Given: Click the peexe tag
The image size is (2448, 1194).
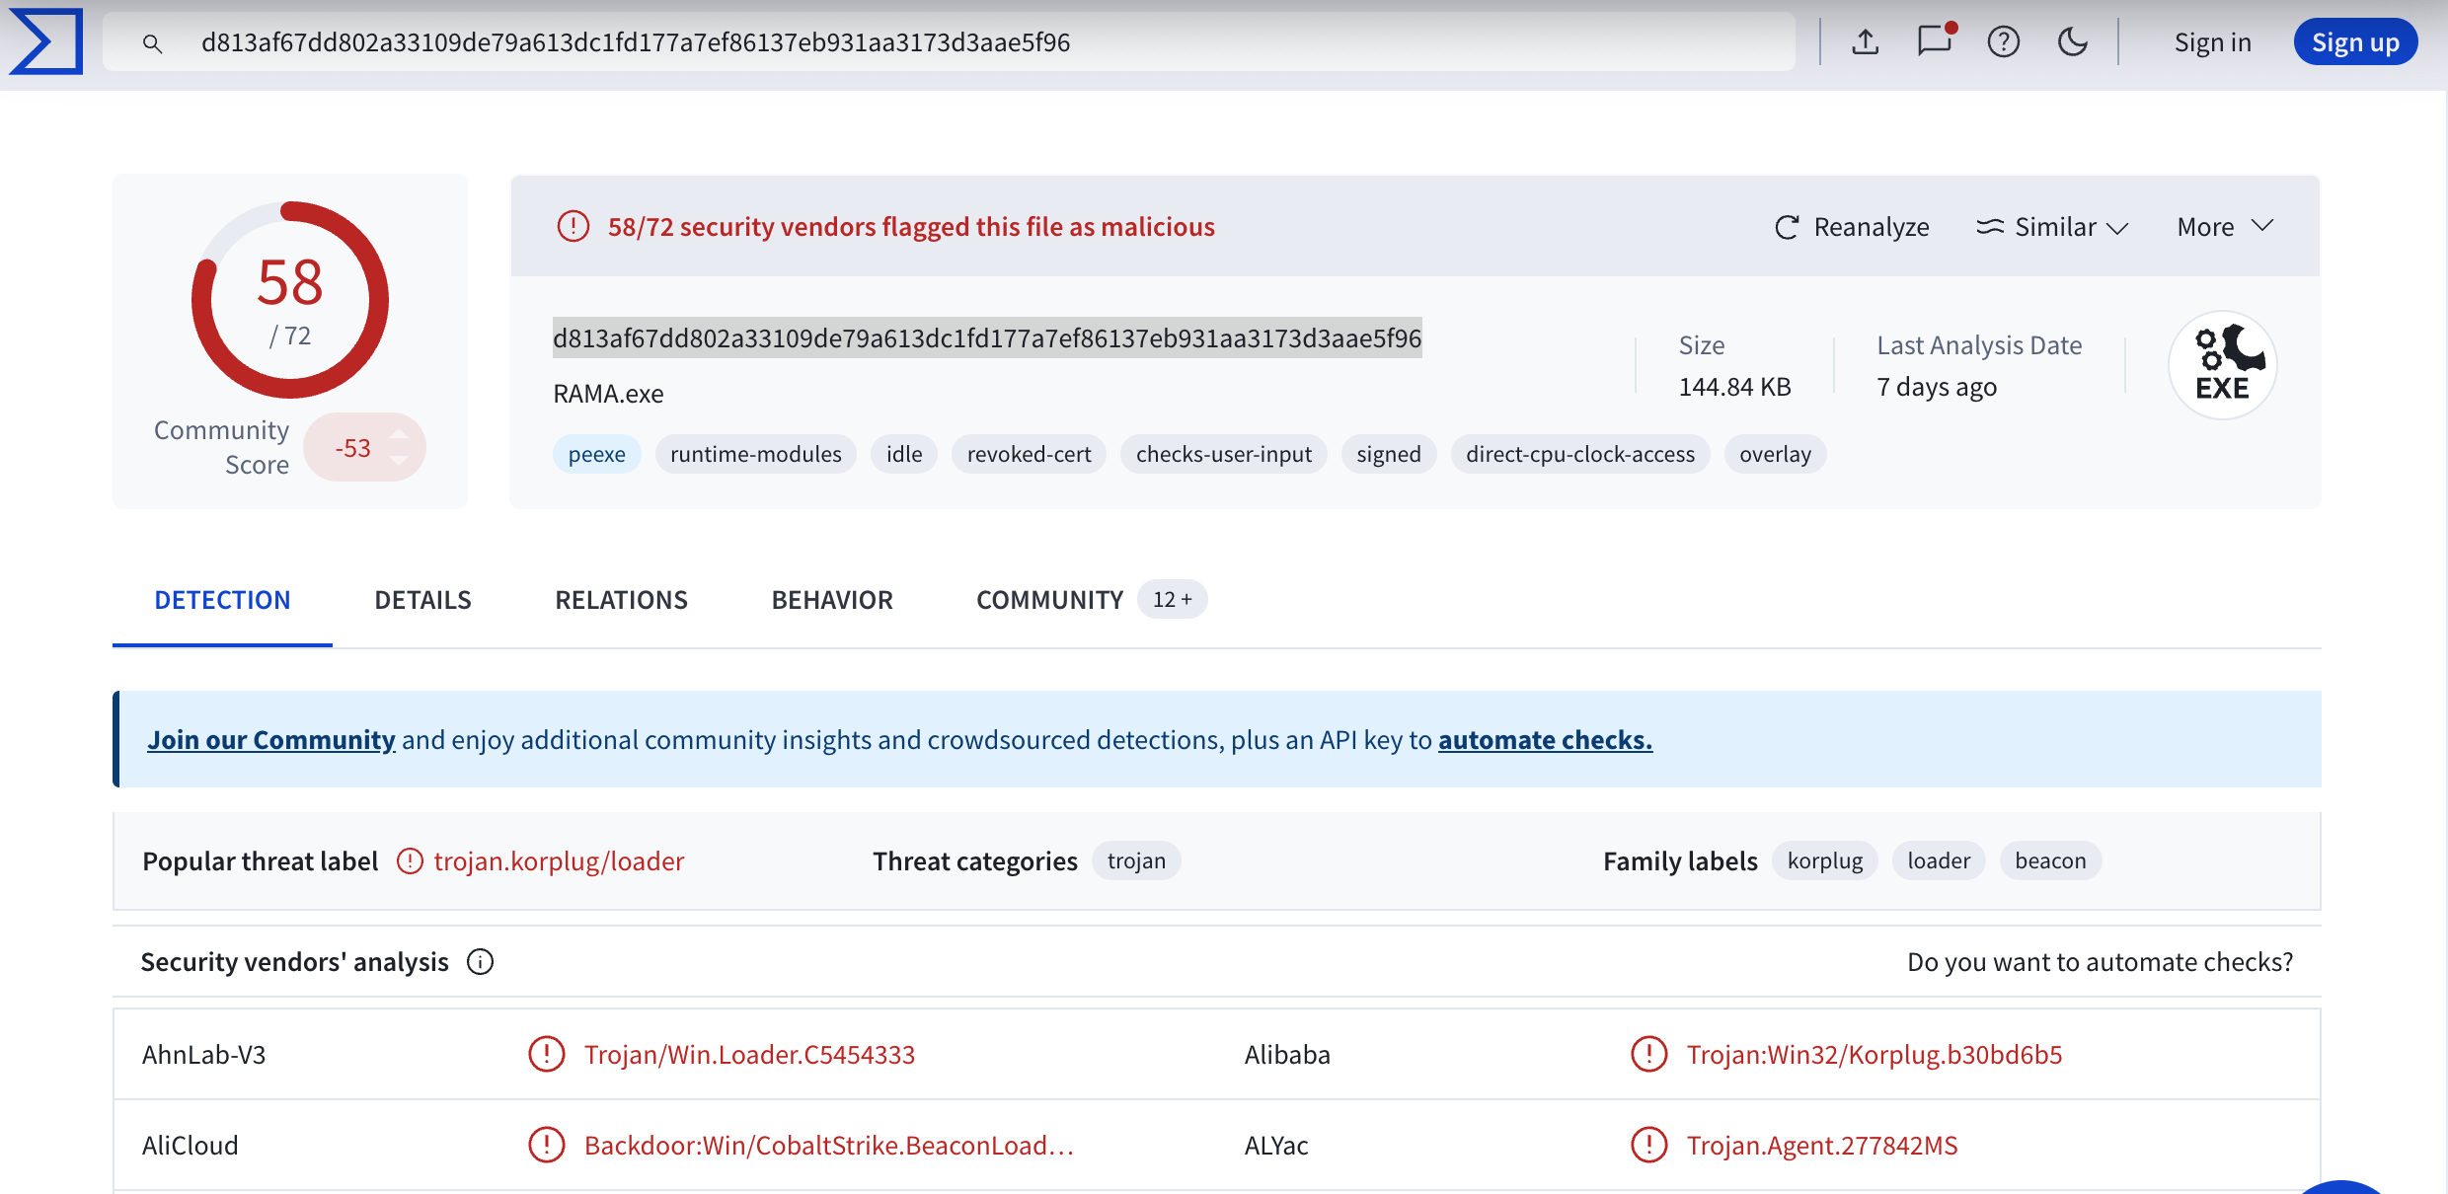Looking at the screenshot, I should [597, 454].
